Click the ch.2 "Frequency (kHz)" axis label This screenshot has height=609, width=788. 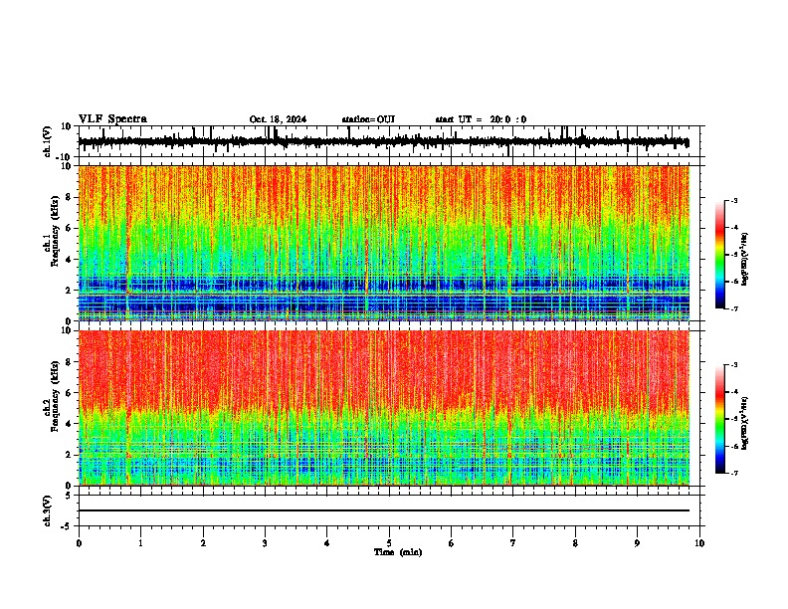55,396
